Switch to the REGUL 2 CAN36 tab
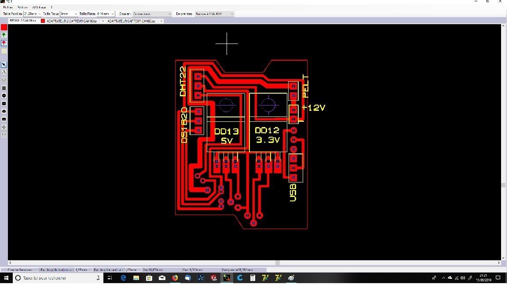The height and width of the screenshot is (284, 509). tap(23, 21)
